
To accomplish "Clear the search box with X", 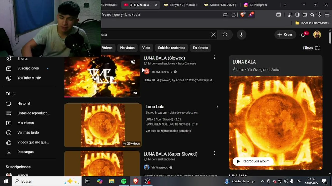I will [x=213, y=35].
